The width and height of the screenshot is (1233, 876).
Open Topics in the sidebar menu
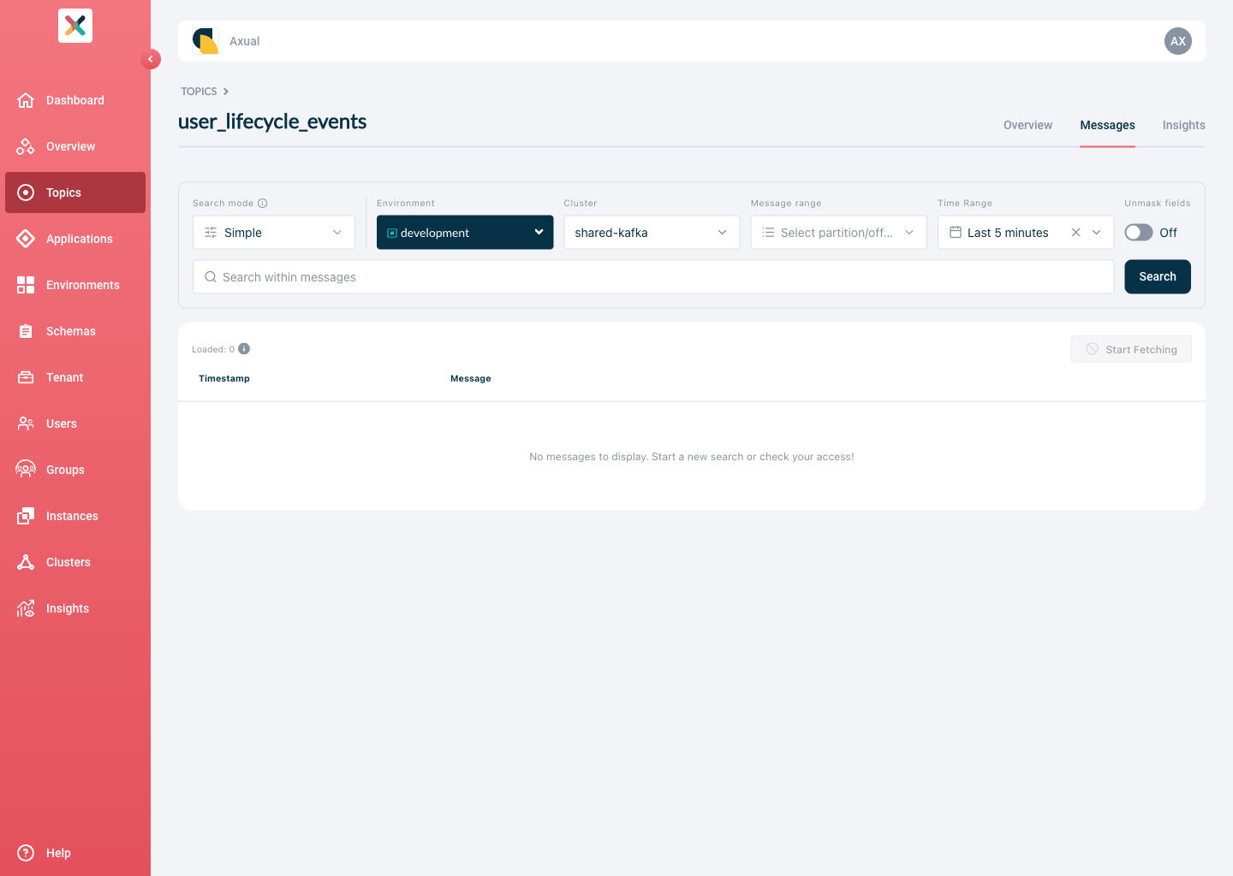(x=75, y=192)
